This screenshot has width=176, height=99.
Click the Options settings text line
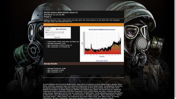(82, 21)
